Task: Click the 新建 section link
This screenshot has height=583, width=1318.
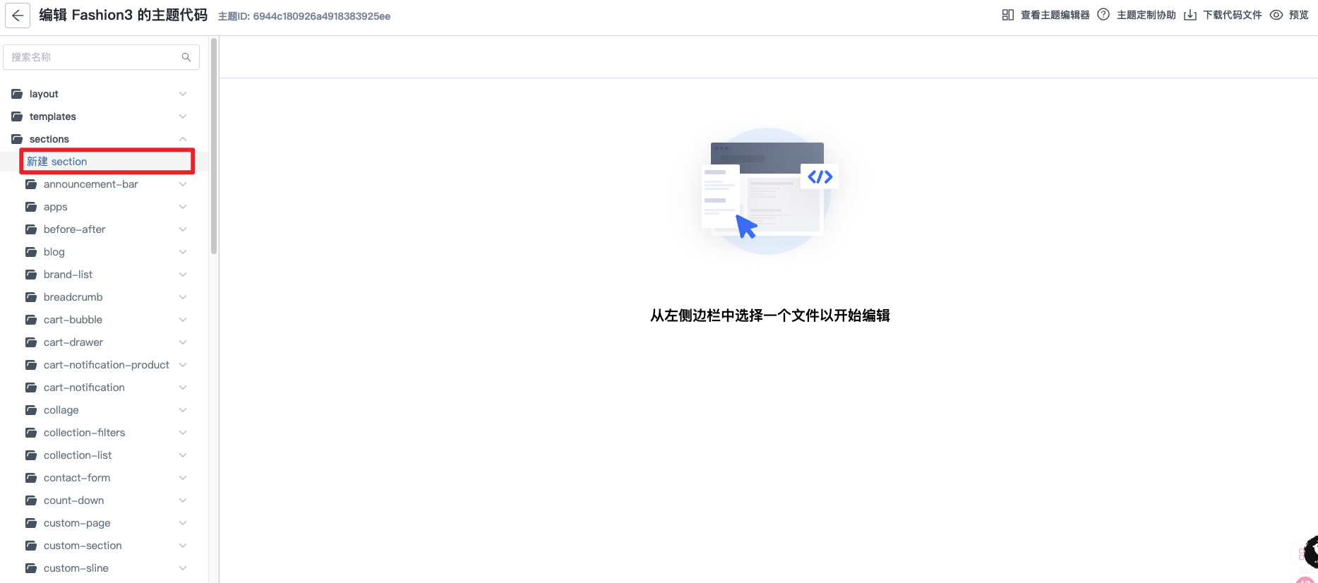Action: [x=57, y=162]
